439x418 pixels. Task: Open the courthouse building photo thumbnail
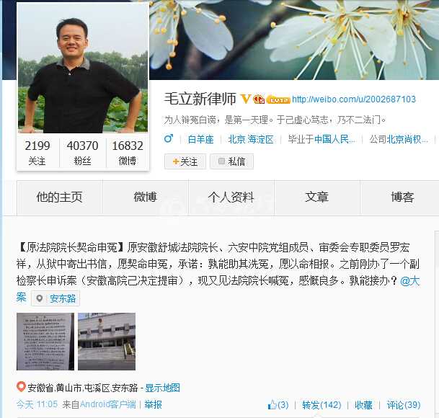coord(107,342)
